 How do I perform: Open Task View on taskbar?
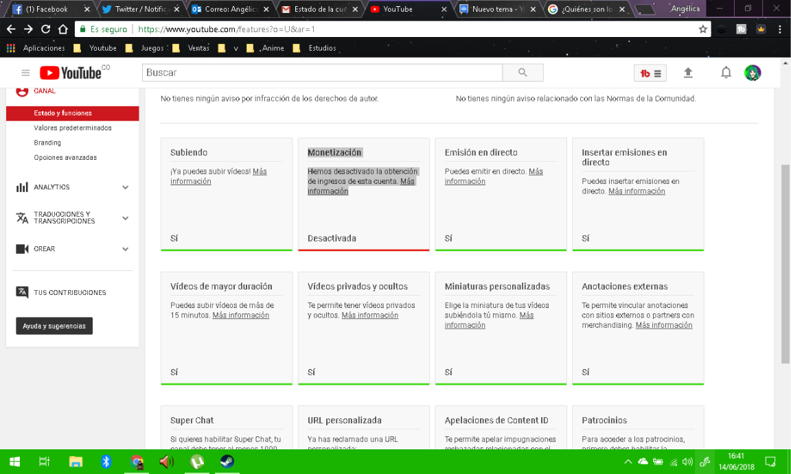point(45,462)
